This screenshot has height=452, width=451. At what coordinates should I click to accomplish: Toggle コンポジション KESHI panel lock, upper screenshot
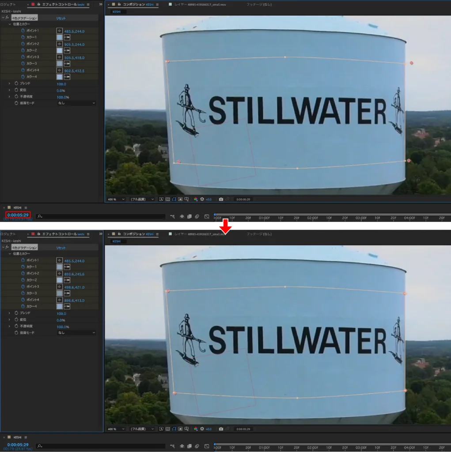pyautogui.click(x=119, y=4)
